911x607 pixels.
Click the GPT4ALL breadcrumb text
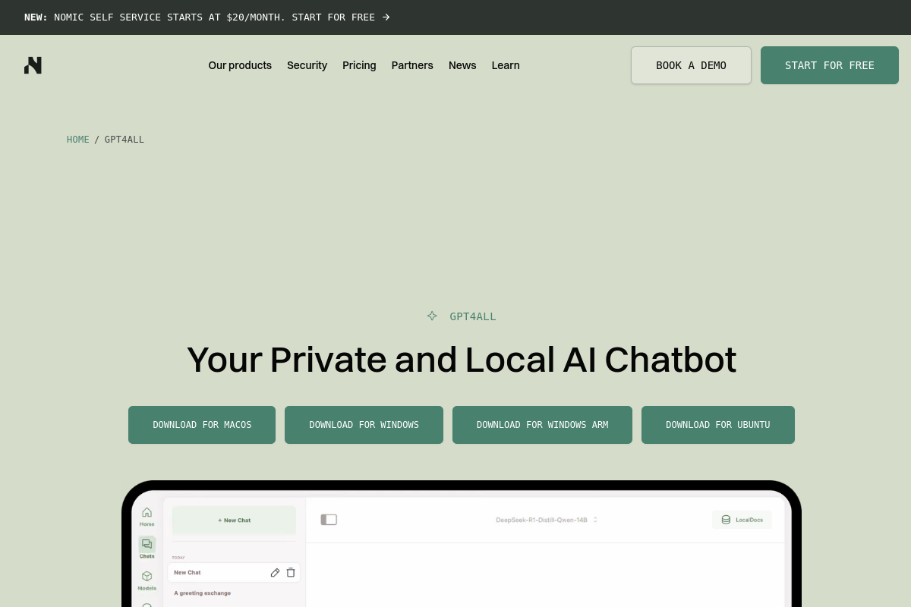pos(125,140)
